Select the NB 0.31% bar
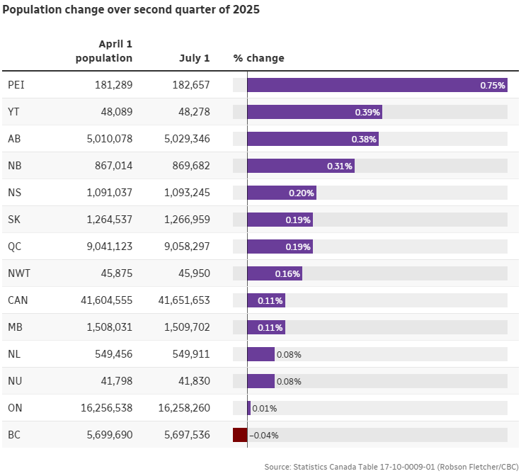 [x=300, y=166]
